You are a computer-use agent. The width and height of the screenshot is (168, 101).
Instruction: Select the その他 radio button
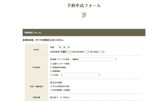[51, 75]
